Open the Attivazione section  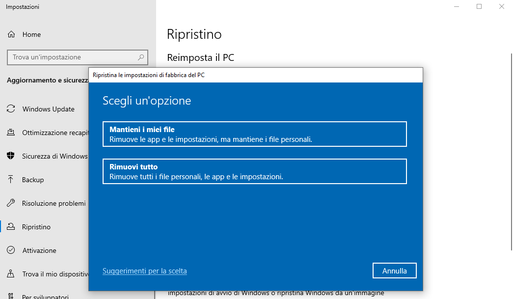point(39,250)
